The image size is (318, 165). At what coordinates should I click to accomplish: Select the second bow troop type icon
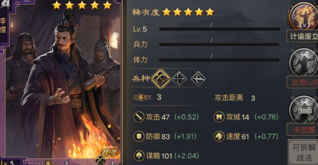pyautogui.click(x=179, y=79)
